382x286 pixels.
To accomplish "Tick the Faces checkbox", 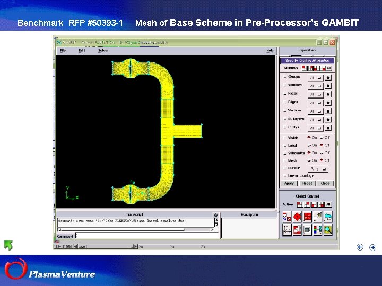I will click(x=285, y=93).
